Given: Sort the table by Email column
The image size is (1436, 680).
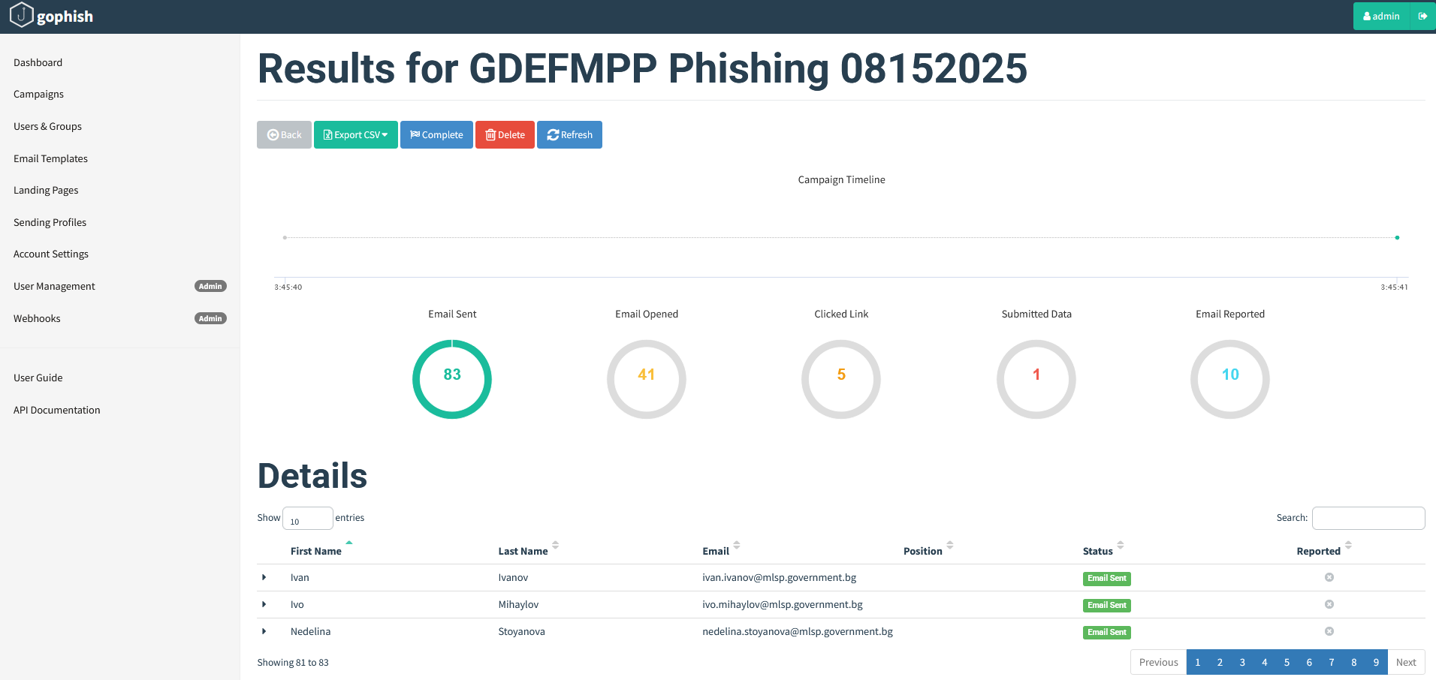Looking at the screenshot, I should pos(716,551).
